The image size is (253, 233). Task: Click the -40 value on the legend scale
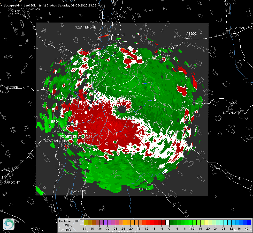pos(91,229)
